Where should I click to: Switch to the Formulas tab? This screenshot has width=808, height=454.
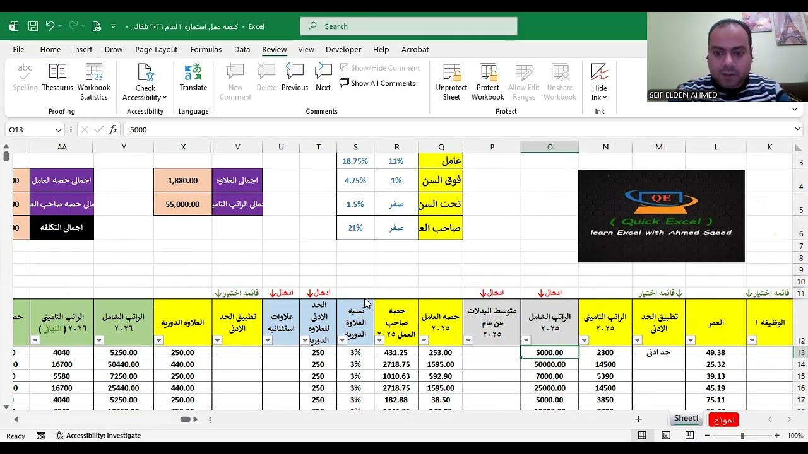click(x=206, y=49)
